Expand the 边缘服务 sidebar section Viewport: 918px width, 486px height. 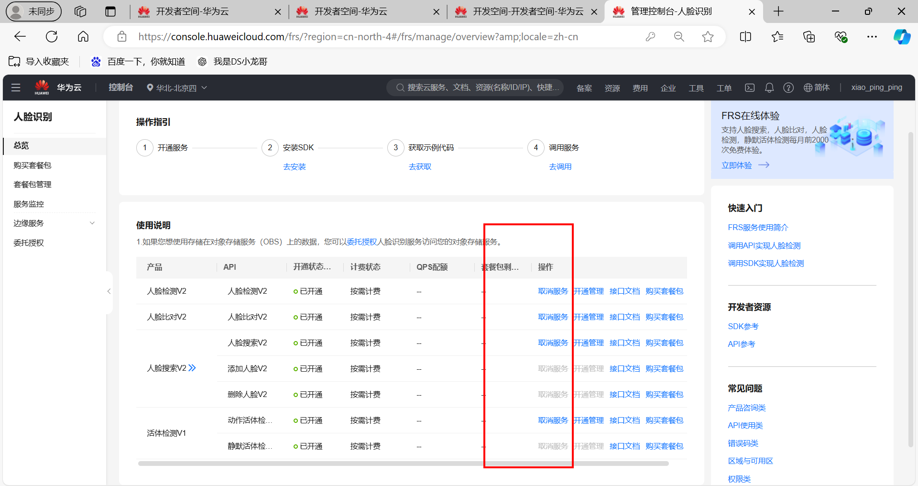(92, 223)
